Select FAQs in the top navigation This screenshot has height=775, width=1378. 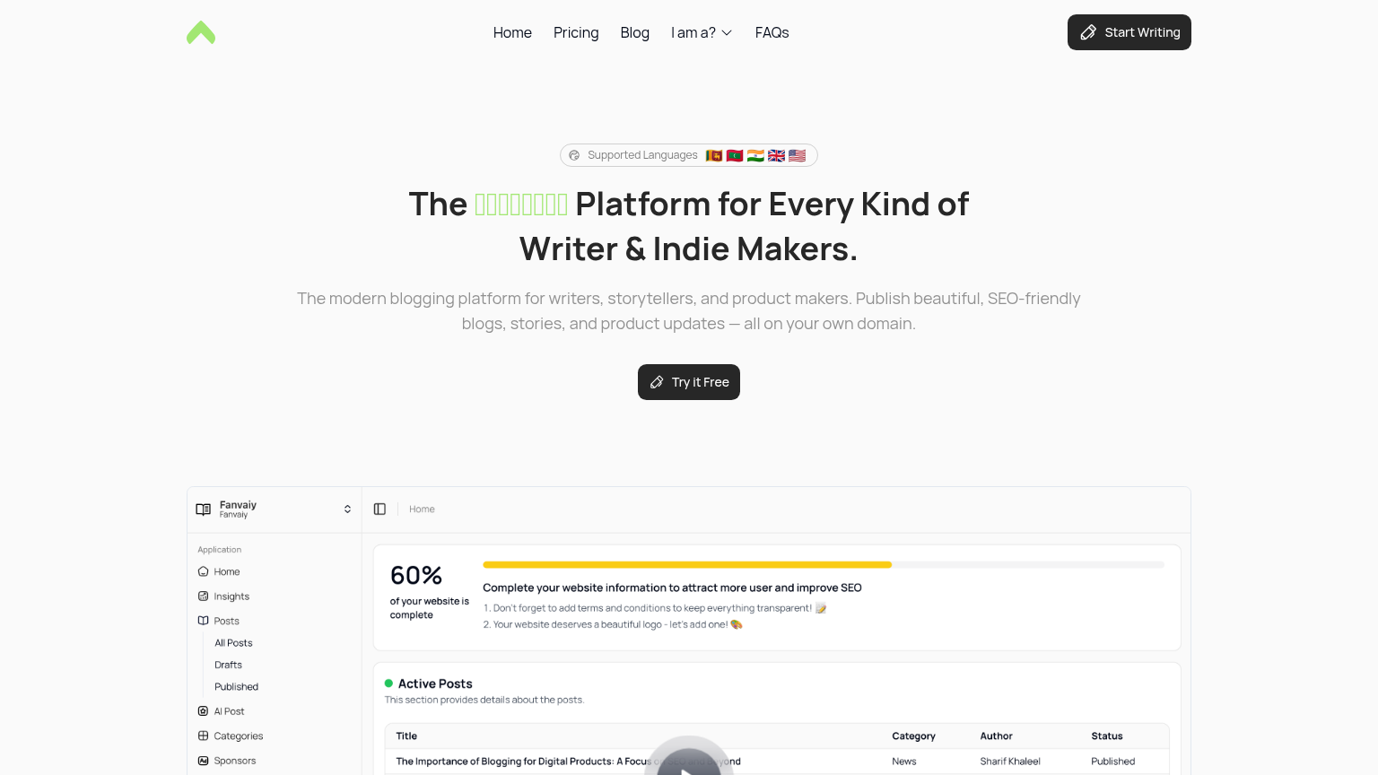[x=772, y=33]
